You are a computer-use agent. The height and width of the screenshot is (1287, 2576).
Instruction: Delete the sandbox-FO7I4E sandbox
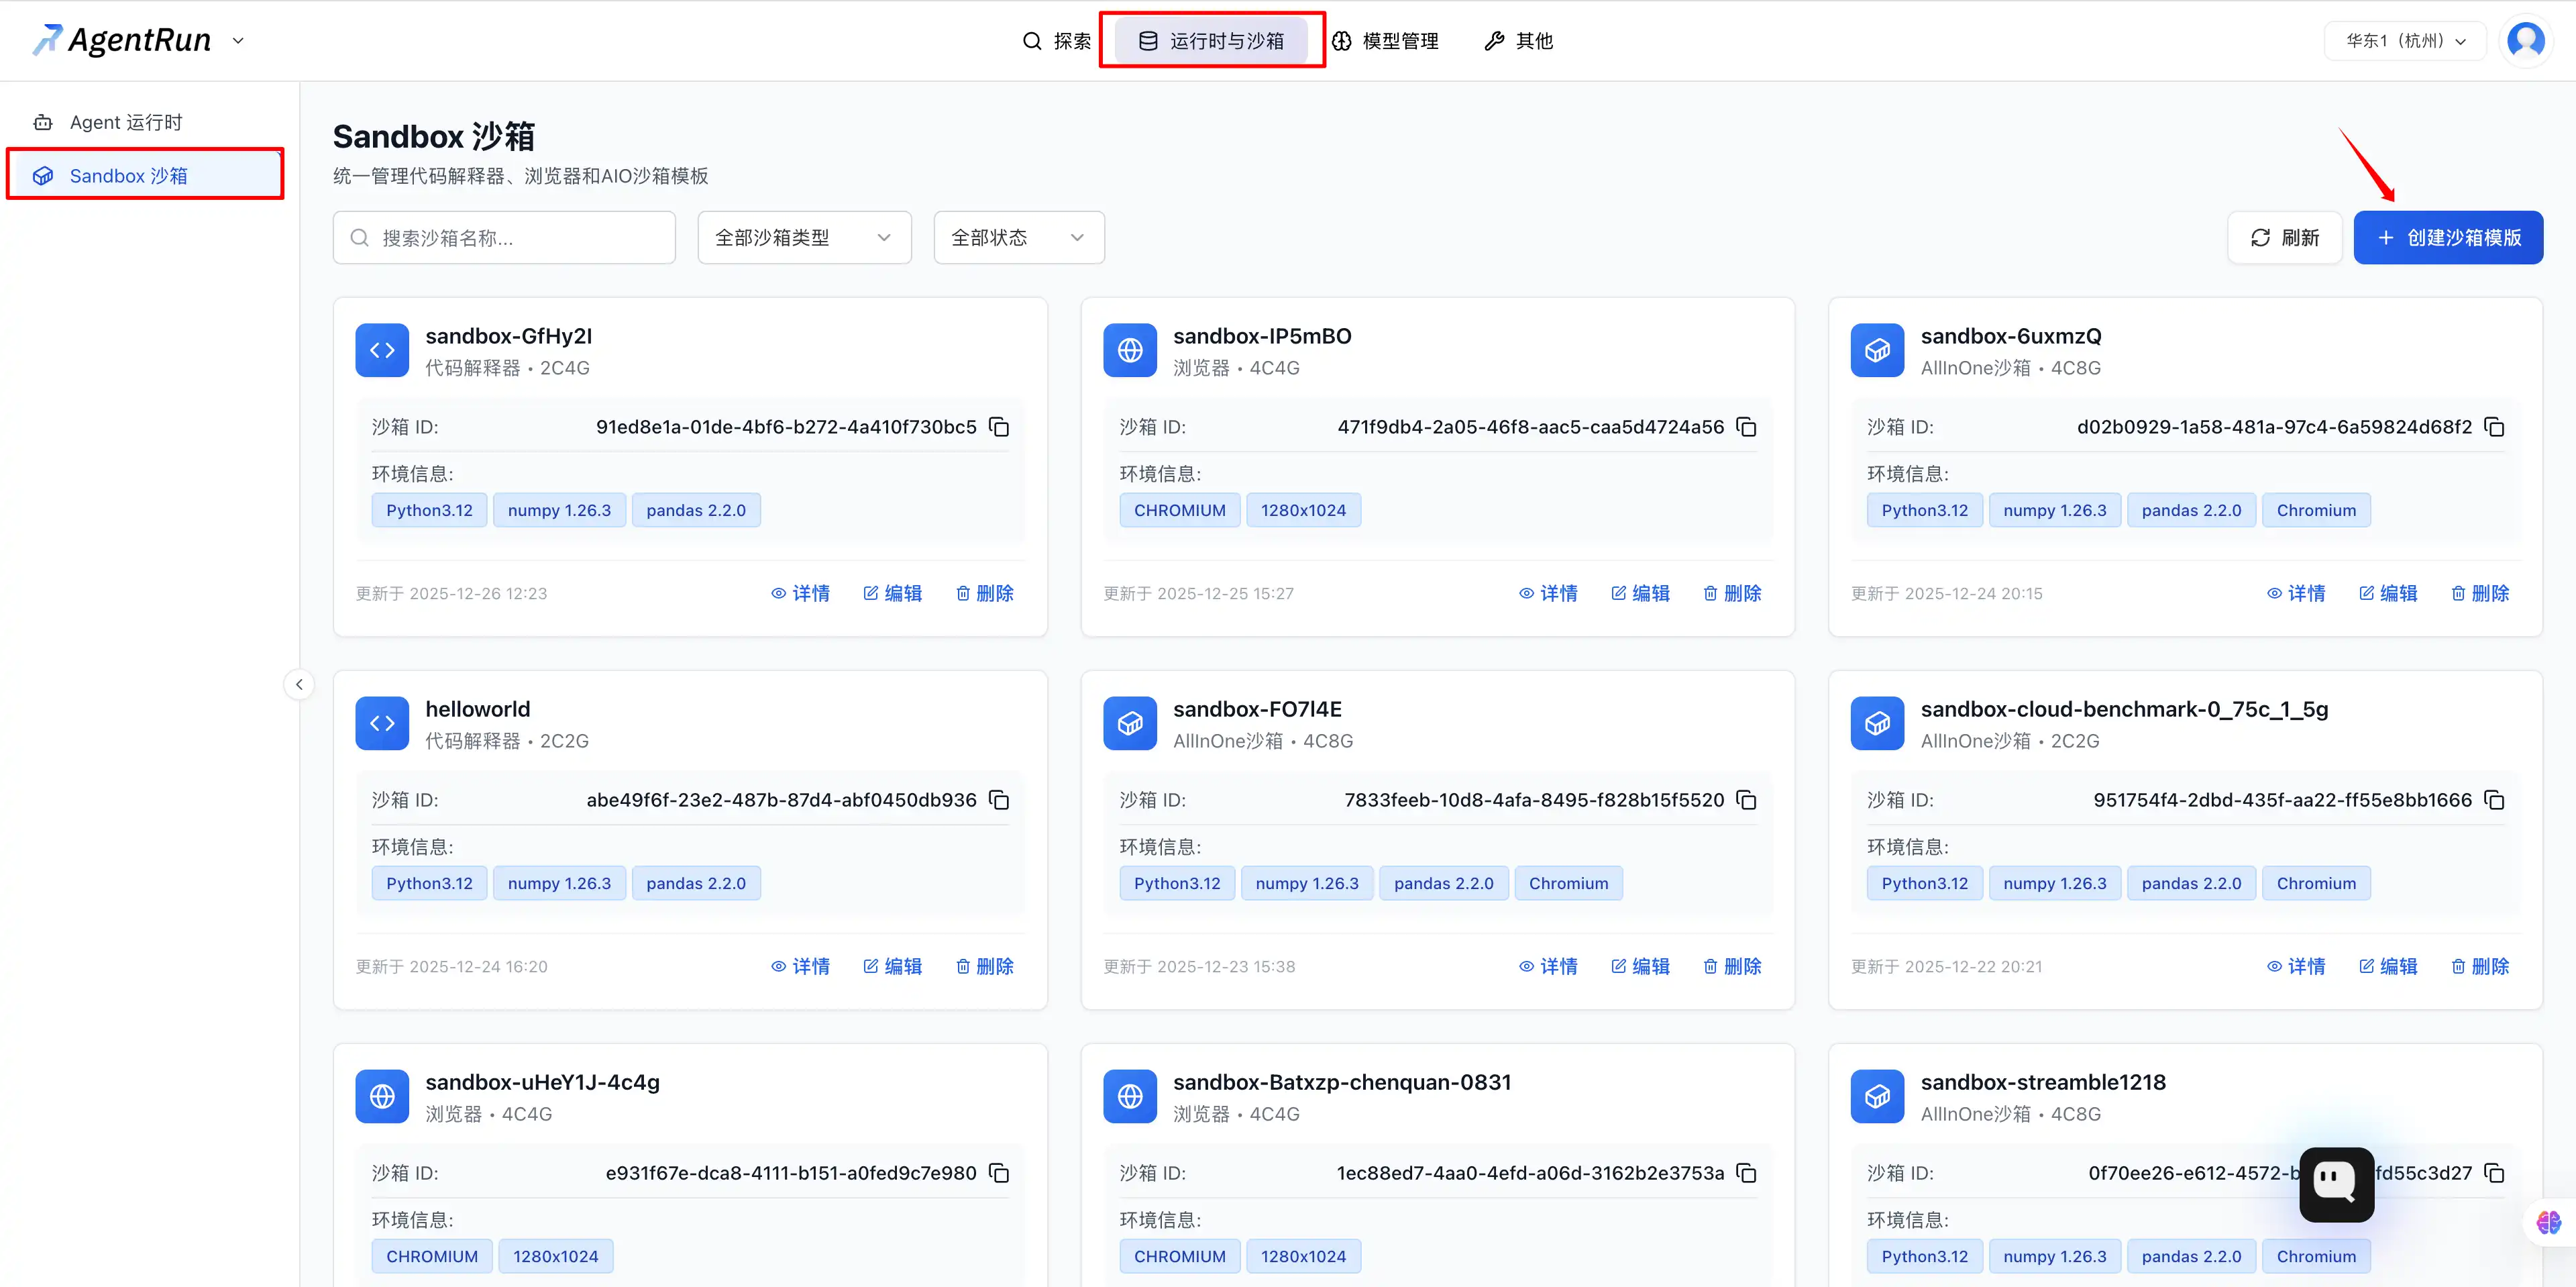pos(1732,966)
